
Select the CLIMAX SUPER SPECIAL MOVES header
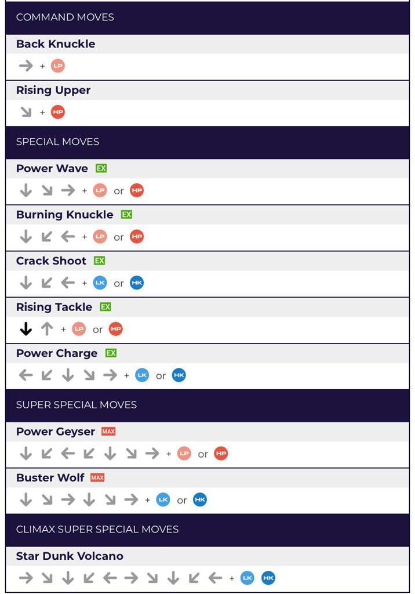click(x=97, y=529)
